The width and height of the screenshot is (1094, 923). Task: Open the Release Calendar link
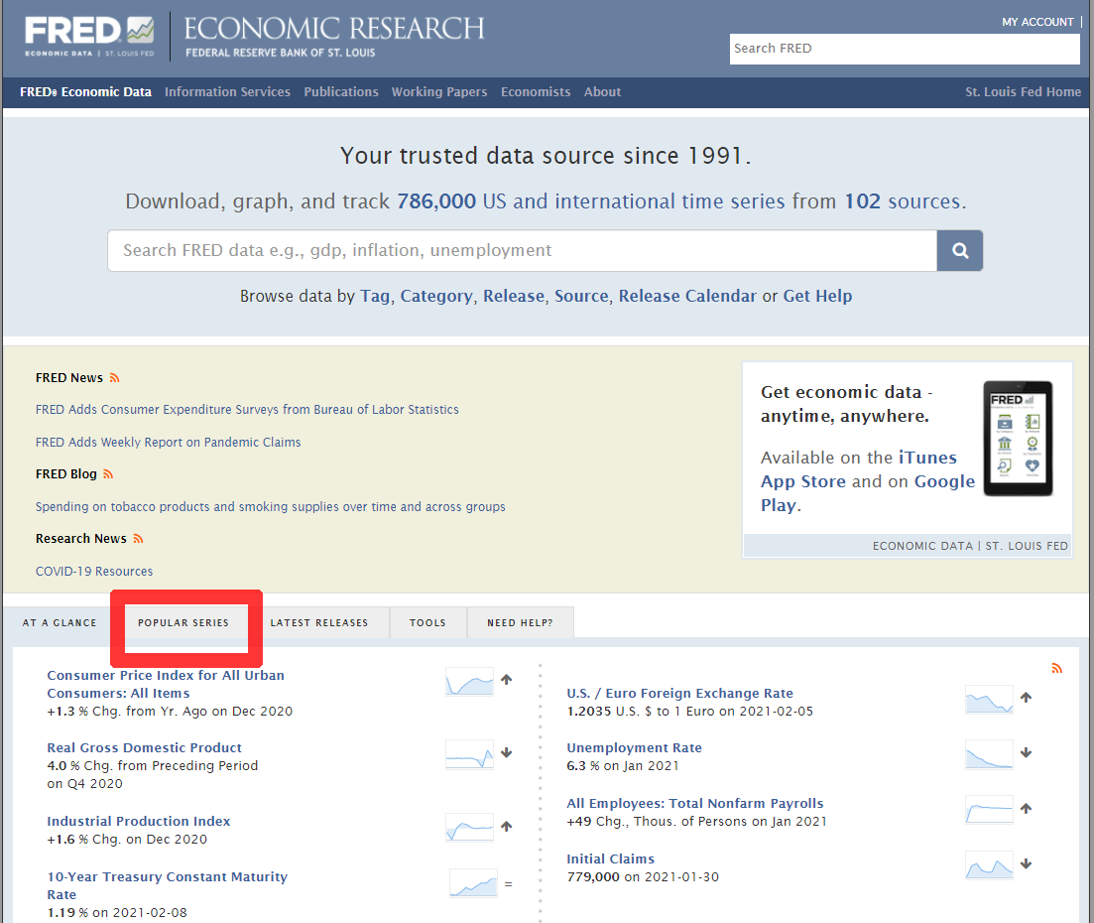(x=687, y=296)
